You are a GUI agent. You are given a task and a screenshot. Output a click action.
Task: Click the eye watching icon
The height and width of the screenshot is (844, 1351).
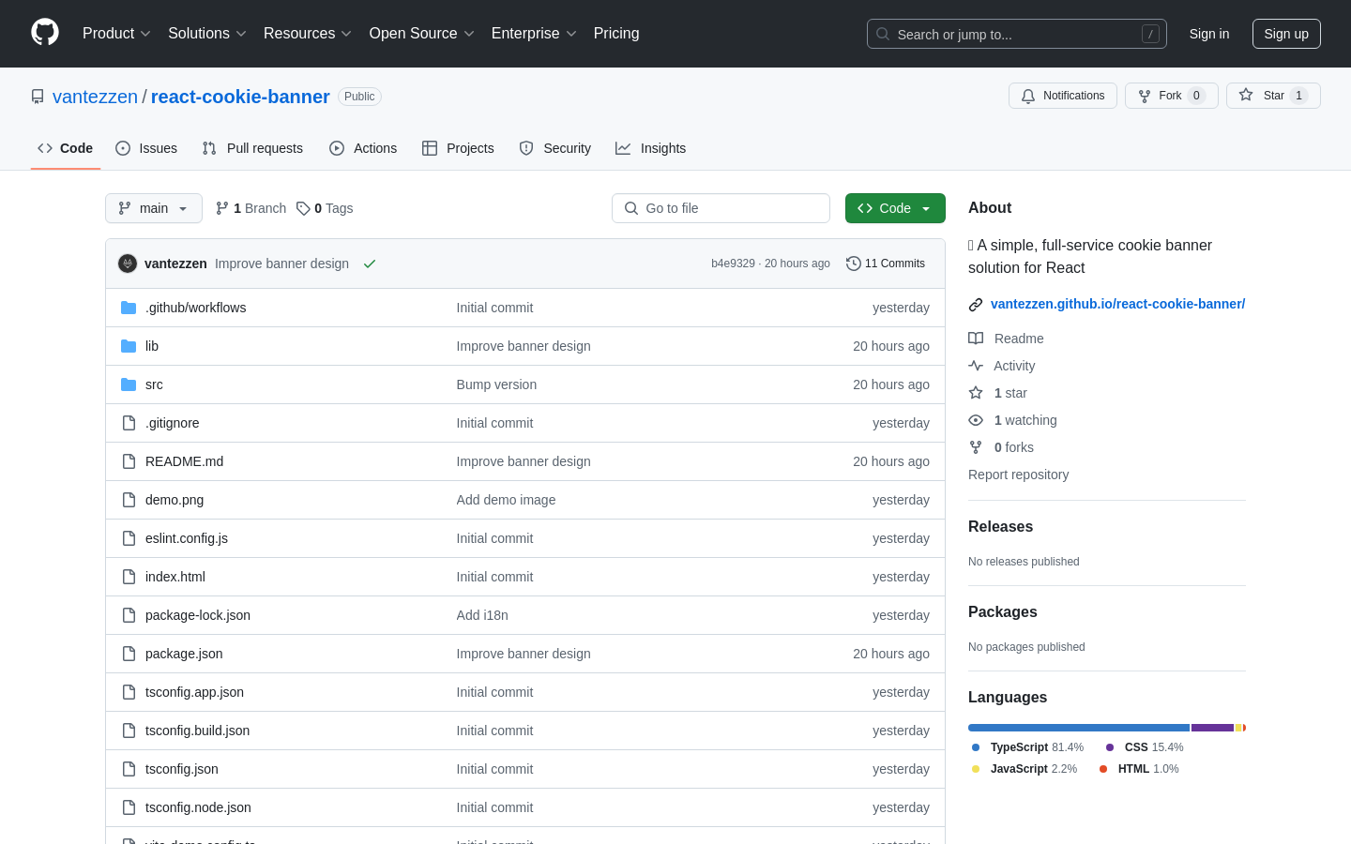tap(976, 420)
